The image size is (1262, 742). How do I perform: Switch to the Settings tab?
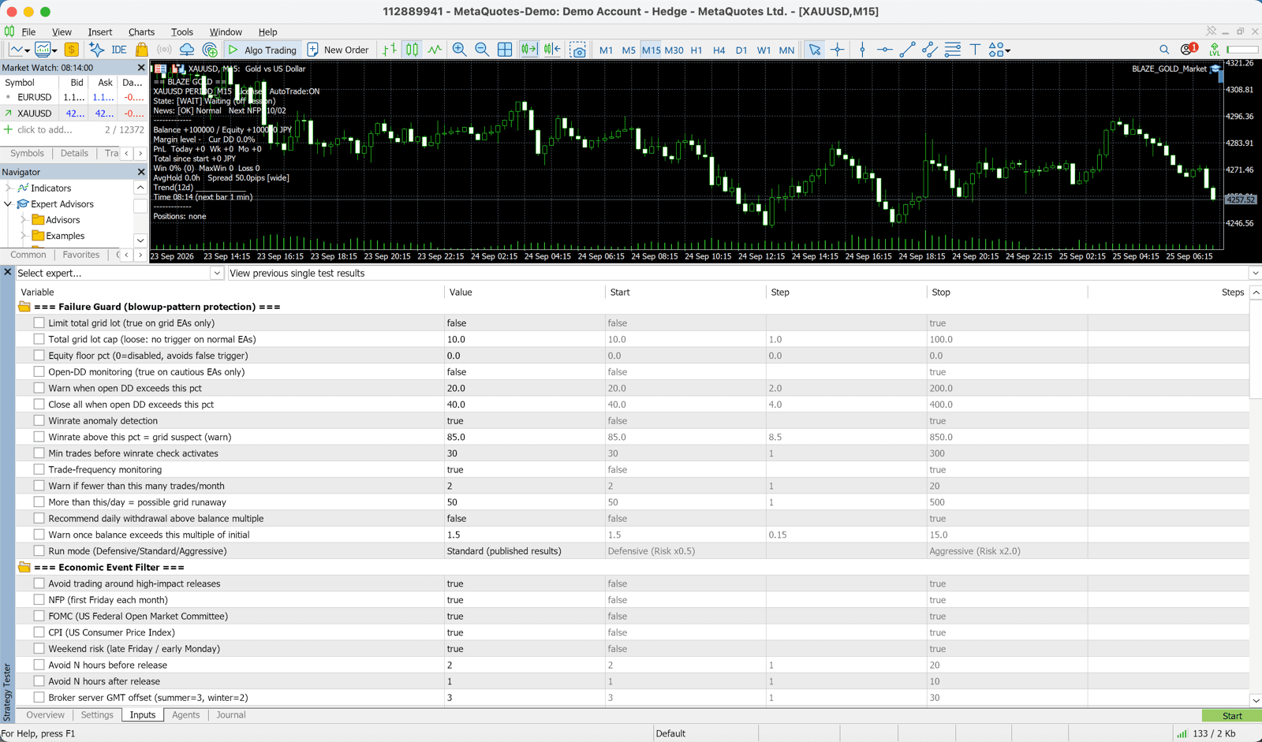tap(97, 714)
